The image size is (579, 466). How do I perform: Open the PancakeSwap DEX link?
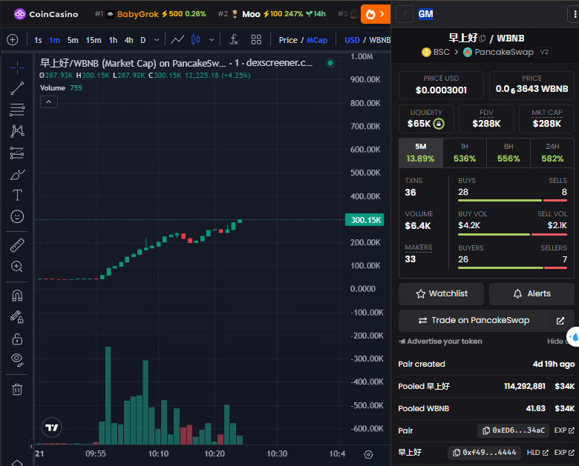[x=498, y=52]
